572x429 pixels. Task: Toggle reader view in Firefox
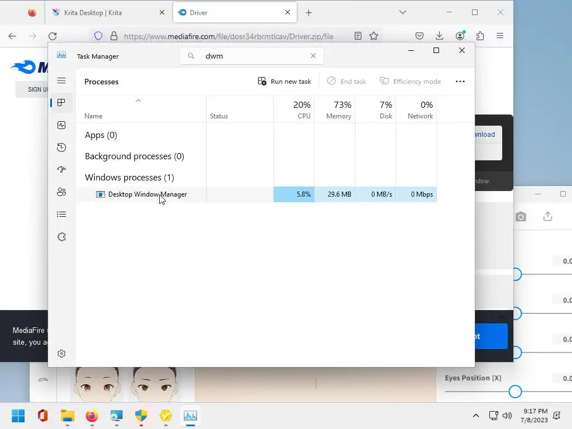tap(358, 36)
